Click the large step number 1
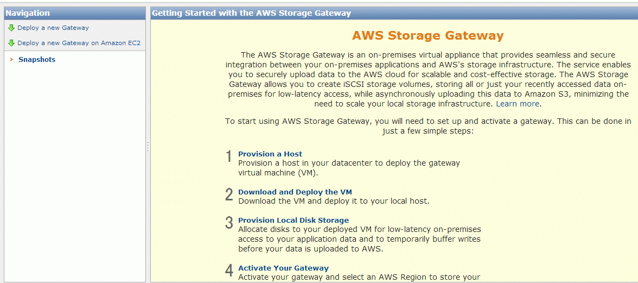The width and height of the screenshot is (638, 283). [229, 156]
